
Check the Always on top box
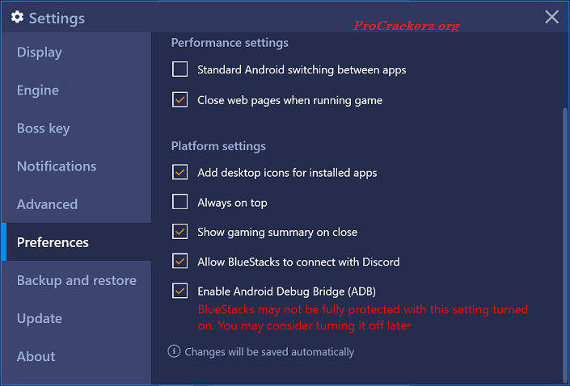click(180, 203)
